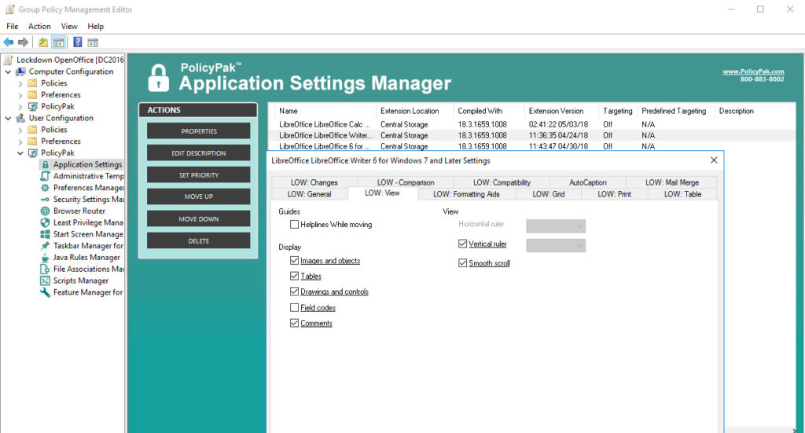Select the Taskbar Manager pin icon
805x433 pixels.
click(45, 246)
